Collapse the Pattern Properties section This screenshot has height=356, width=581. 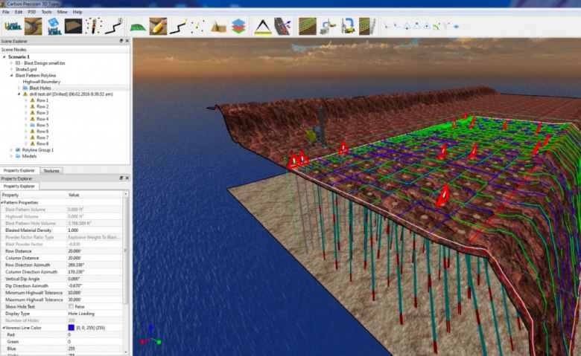pyautogui.click(x=2, y=202)
